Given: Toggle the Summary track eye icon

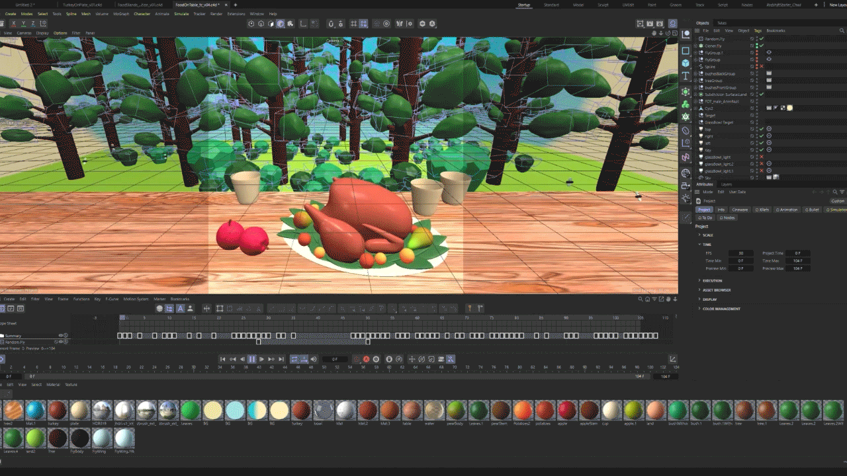Looking at the screenshot, I should click(x=61, y=336).
